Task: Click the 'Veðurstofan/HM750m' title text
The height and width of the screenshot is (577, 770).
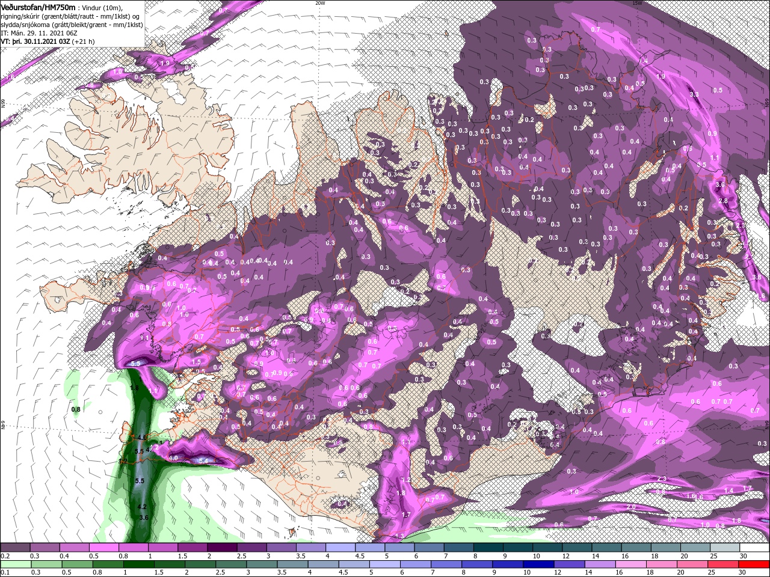Action: click(x=38, y=7)
